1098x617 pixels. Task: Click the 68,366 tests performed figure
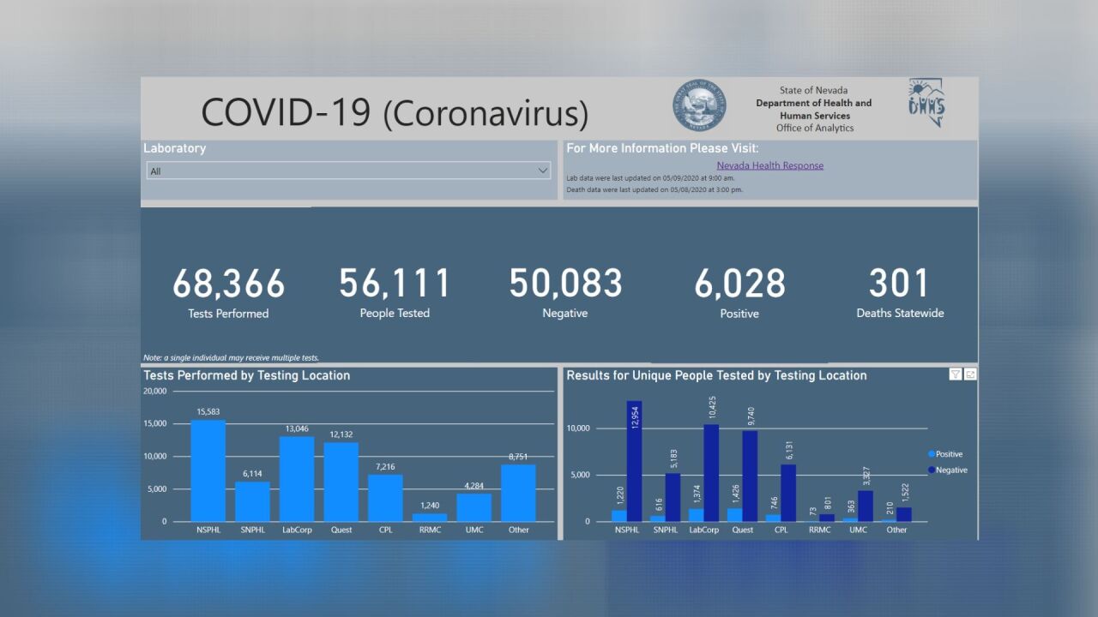point(228,284)
